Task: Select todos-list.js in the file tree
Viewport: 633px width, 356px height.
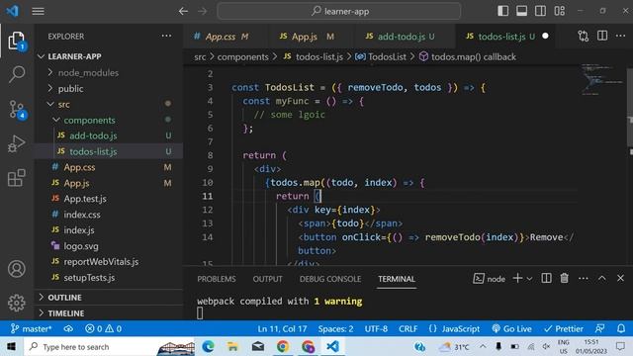Action: point(109,151)
